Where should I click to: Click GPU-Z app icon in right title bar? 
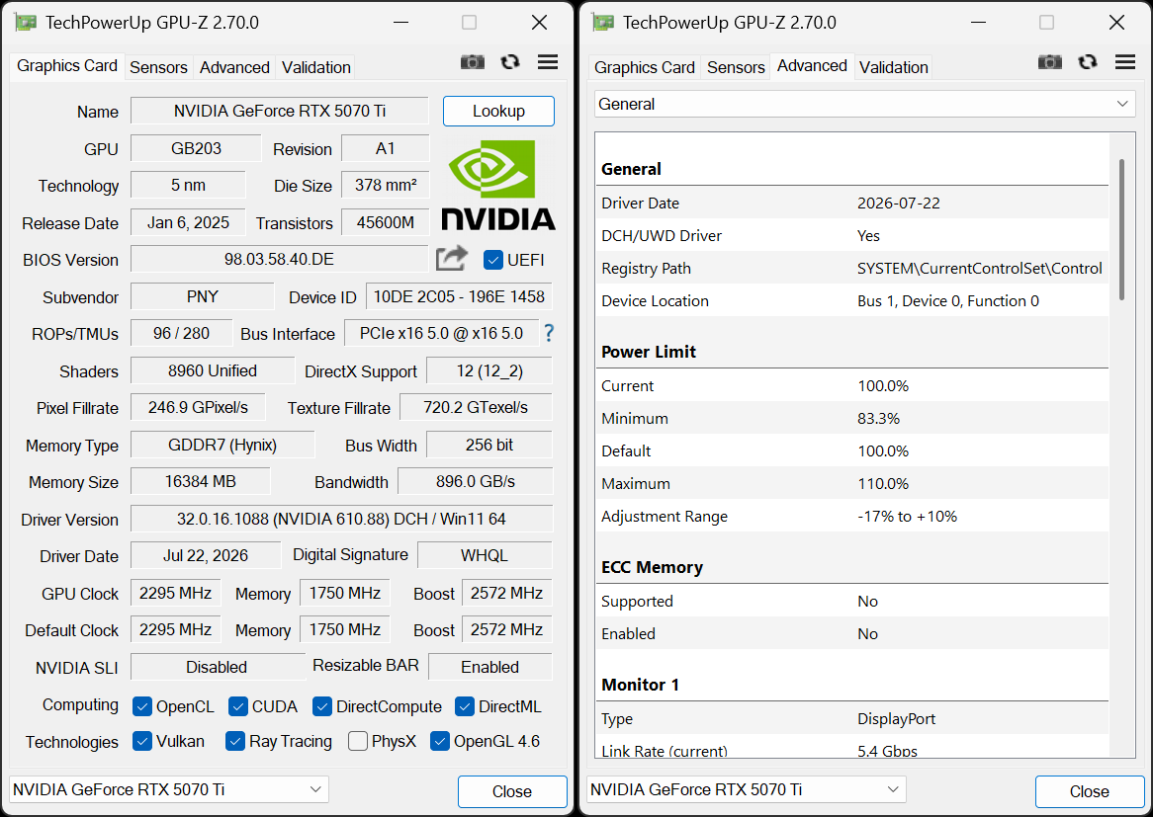[603, 23]
